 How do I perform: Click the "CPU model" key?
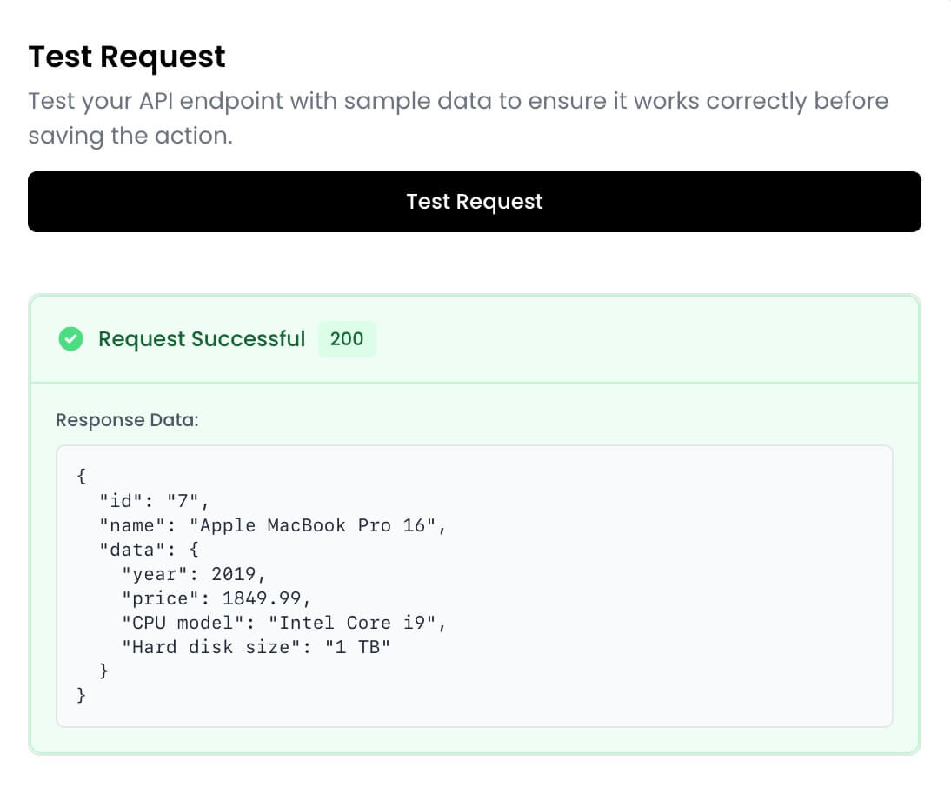click(183, 623)
